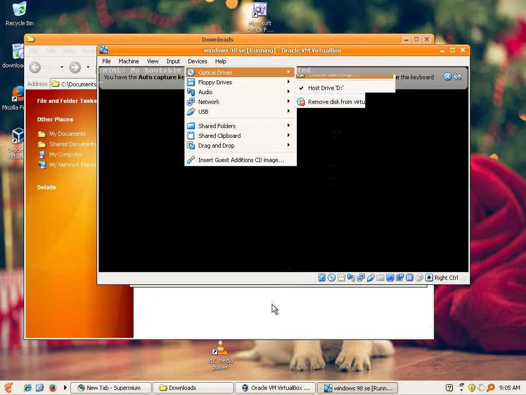This screenshot has width=526, height=395.
Task: Click the keyboard capture arrow icon
Action: [x=429, y=277]
